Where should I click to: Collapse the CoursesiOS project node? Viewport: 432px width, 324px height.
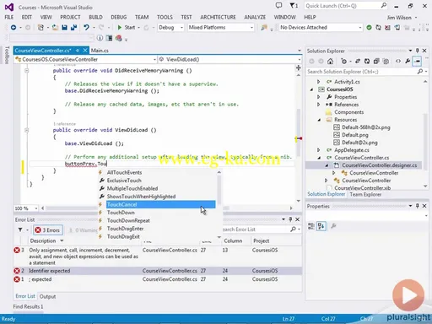311,89
